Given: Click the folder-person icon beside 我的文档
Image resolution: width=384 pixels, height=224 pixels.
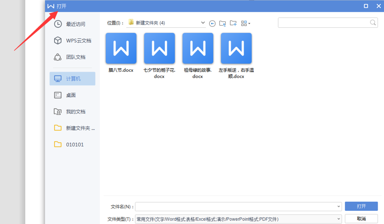Looking at the screenshot, I should [x=58, y=112].
